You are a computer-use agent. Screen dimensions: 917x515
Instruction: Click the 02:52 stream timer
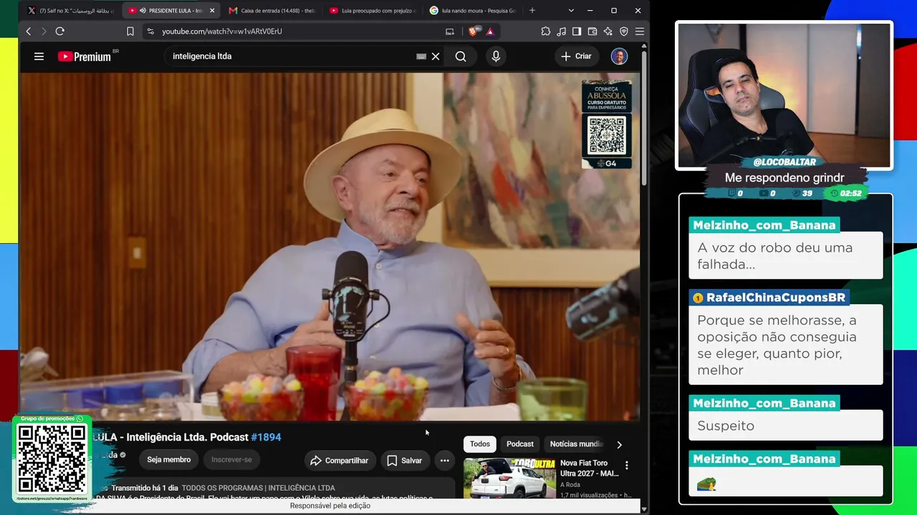846,193
